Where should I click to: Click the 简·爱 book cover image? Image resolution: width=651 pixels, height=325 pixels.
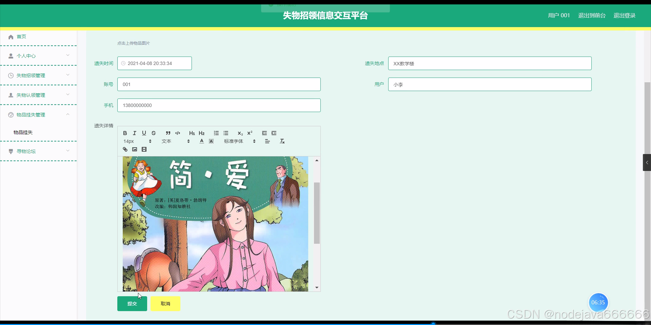[215, 224]
